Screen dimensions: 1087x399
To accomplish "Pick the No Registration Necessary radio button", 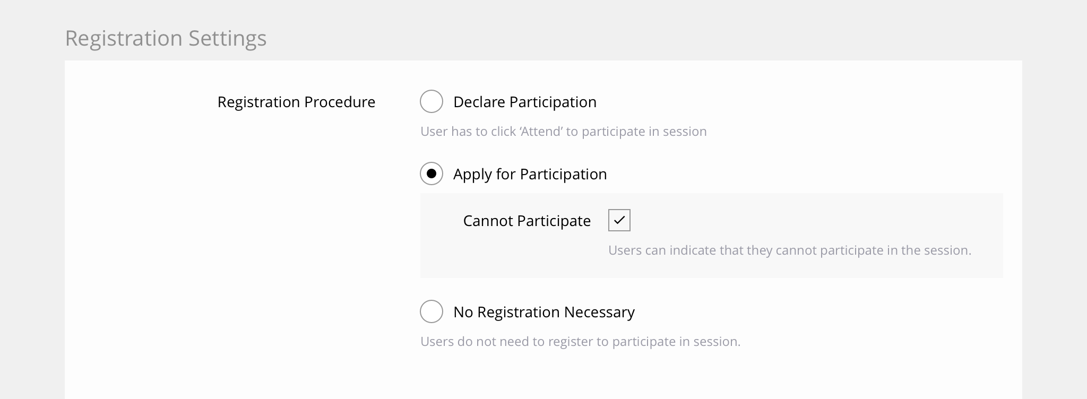I will point(432,311).
